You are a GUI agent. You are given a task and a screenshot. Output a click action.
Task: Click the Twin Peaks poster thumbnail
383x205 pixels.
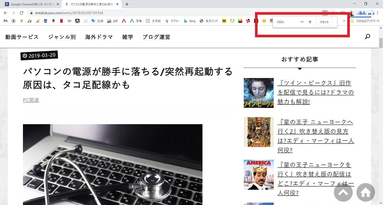pos(259,93)
